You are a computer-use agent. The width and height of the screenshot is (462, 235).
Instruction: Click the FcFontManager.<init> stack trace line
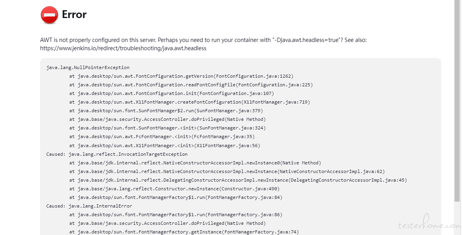click(162, 137)
